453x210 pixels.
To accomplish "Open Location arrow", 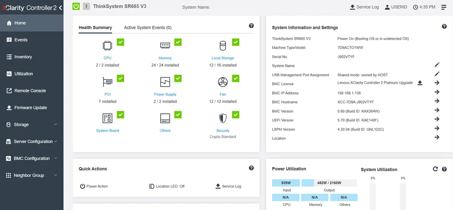I will 437,137.
